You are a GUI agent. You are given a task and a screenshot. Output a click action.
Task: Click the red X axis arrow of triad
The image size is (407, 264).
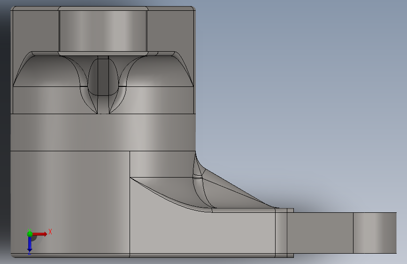point(40,234)
